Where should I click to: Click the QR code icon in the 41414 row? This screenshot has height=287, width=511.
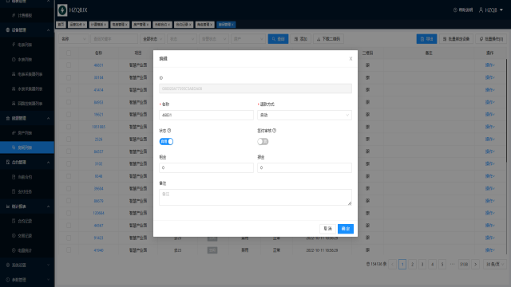click(x=367, y=90)
